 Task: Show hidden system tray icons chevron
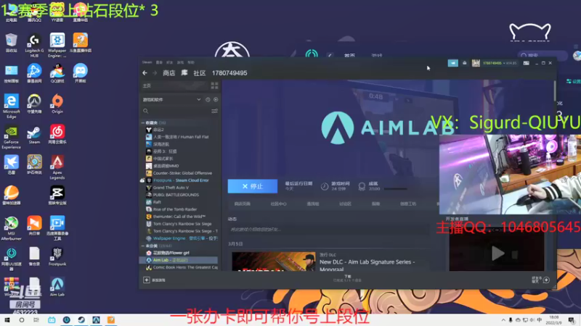pyautogui.click(x=503, y=320)
